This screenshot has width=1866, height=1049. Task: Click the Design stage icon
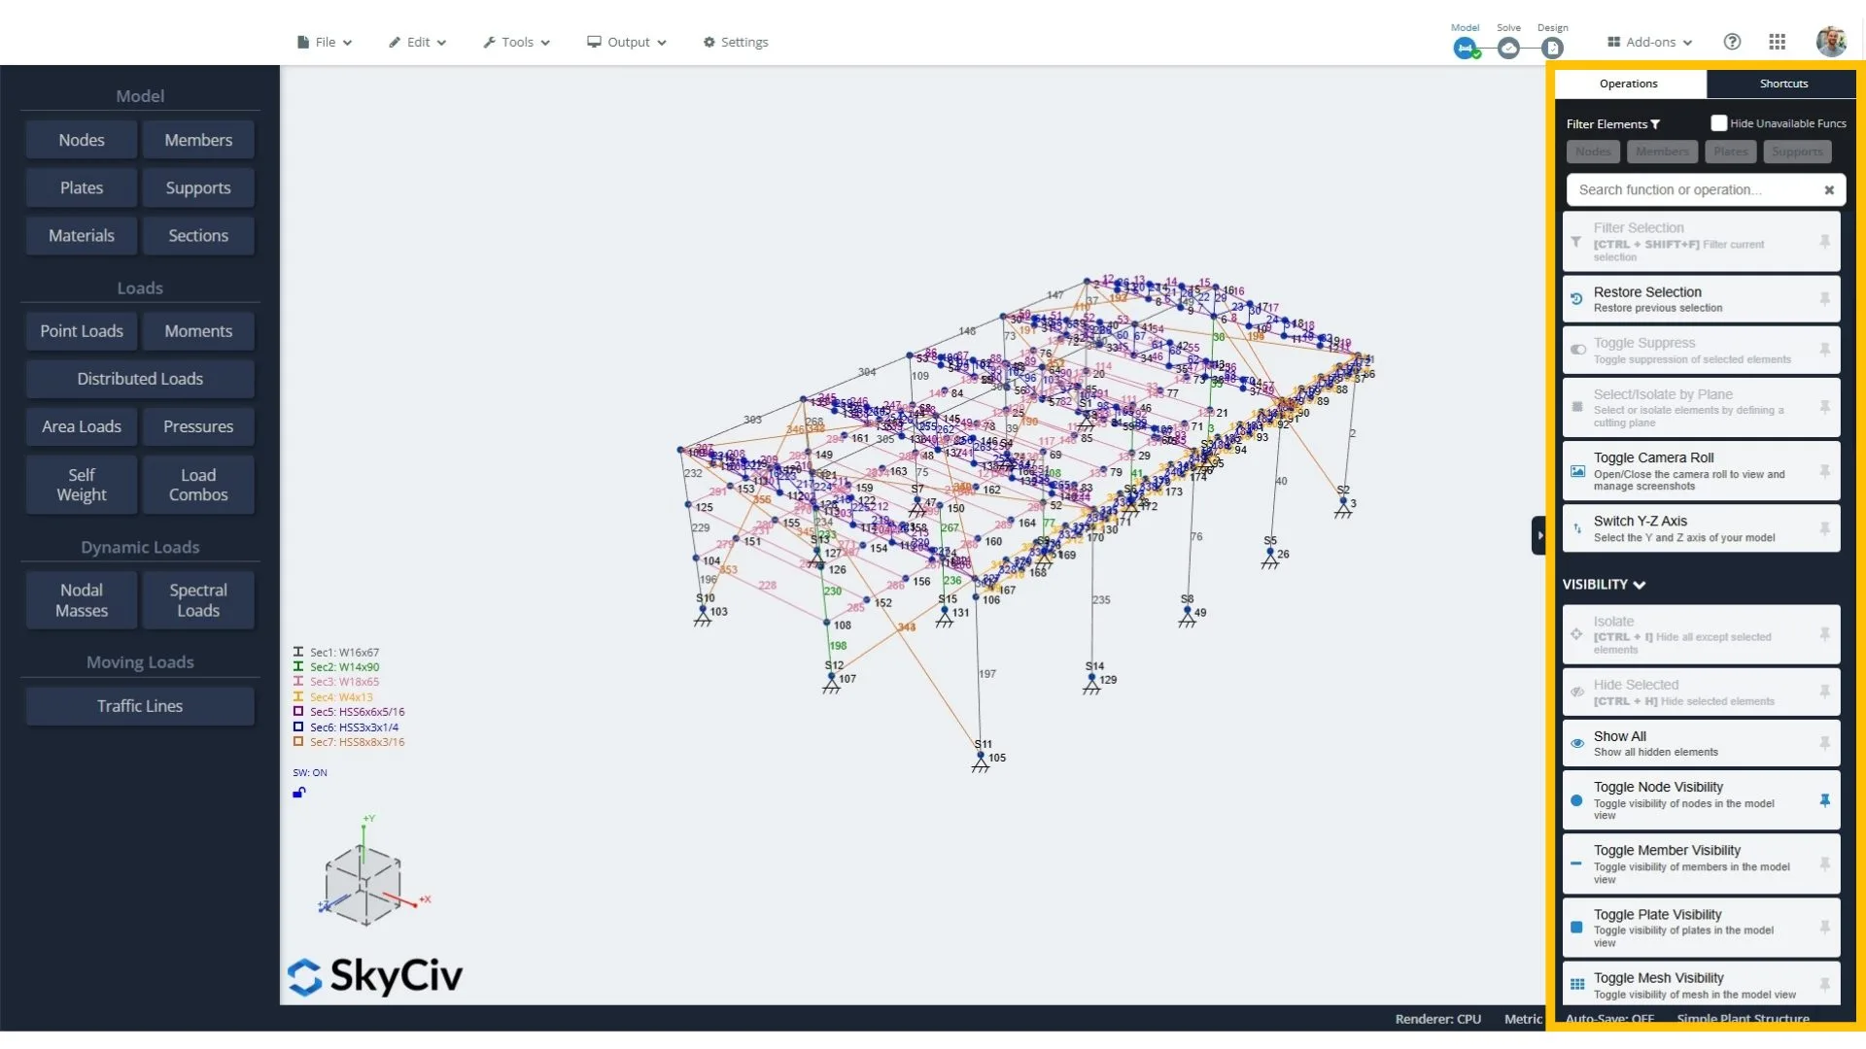coord(1552,48)
